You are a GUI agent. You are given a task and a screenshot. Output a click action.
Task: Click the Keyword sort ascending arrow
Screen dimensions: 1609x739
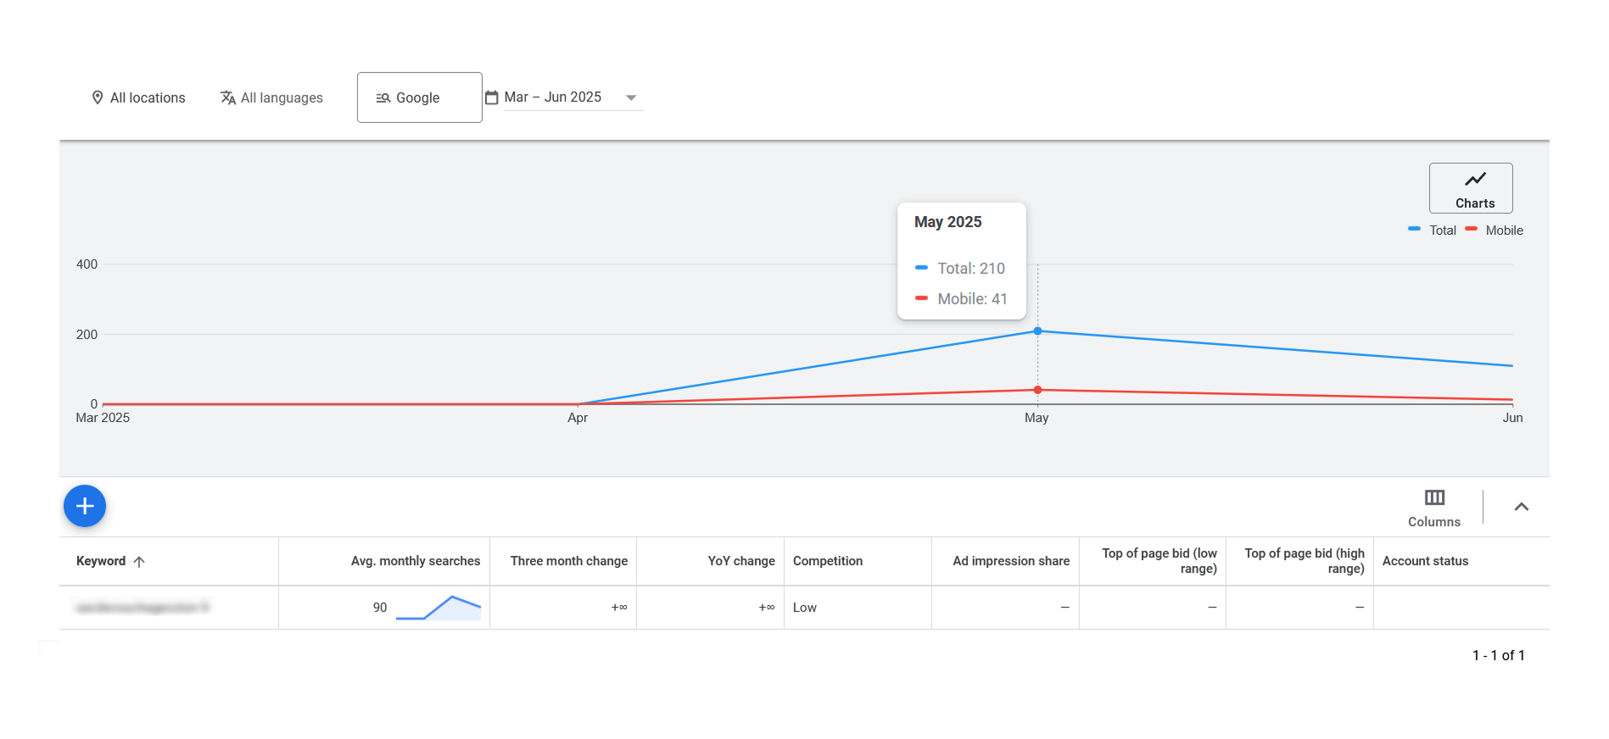pyautogui.click(x=139, y=562)
